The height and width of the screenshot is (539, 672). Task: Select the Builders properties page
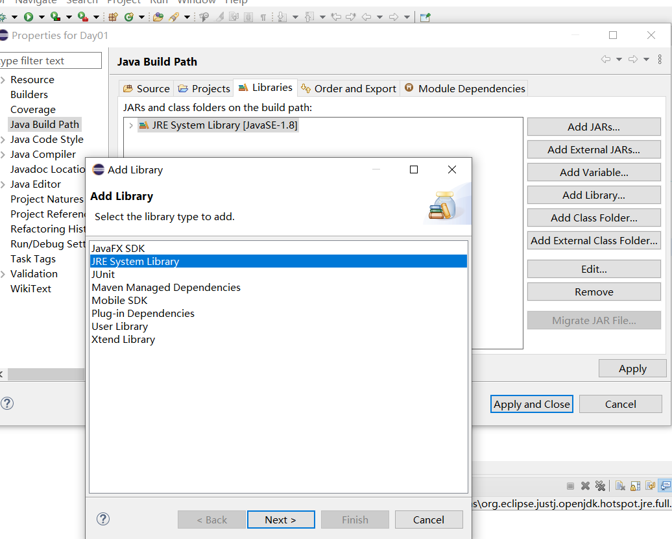29,94
